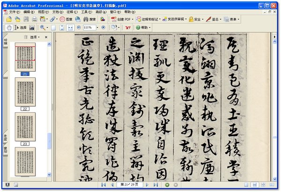
Task: Open the 文档 menu
Action: coord(58,12)
